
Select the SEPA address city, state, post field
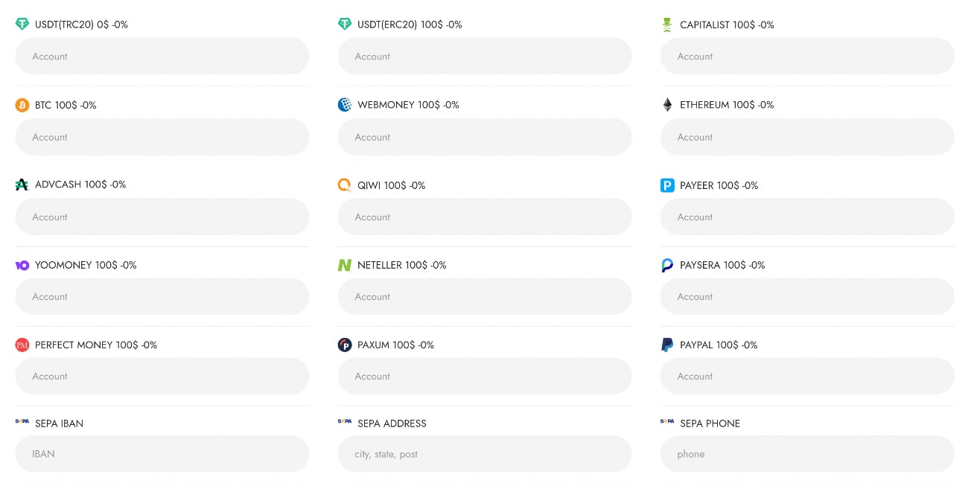[x=485, y=454]
